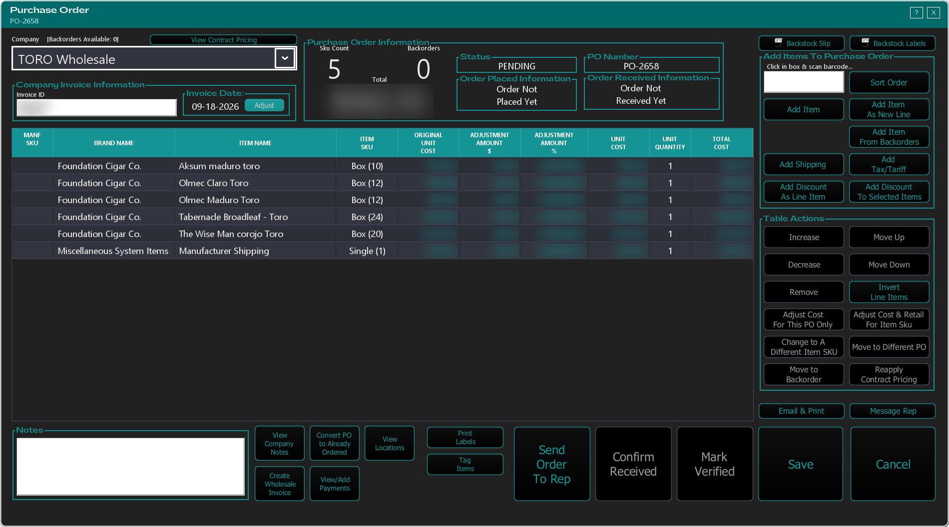Click the ITEM NAME column header
Viewport: 949px width, 527px height.
pos(255,143)
